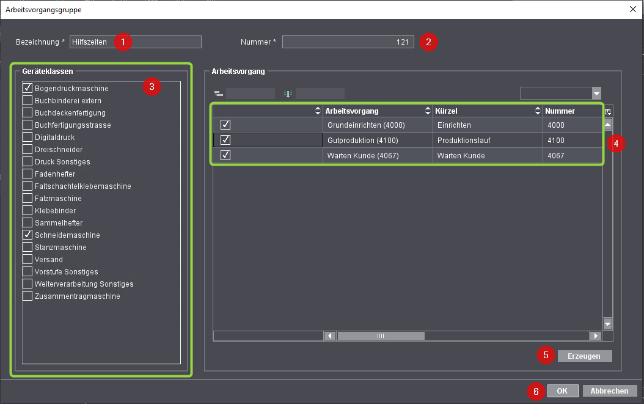Enable the Buchdeckenfertigung checkbox

point(27,112)
